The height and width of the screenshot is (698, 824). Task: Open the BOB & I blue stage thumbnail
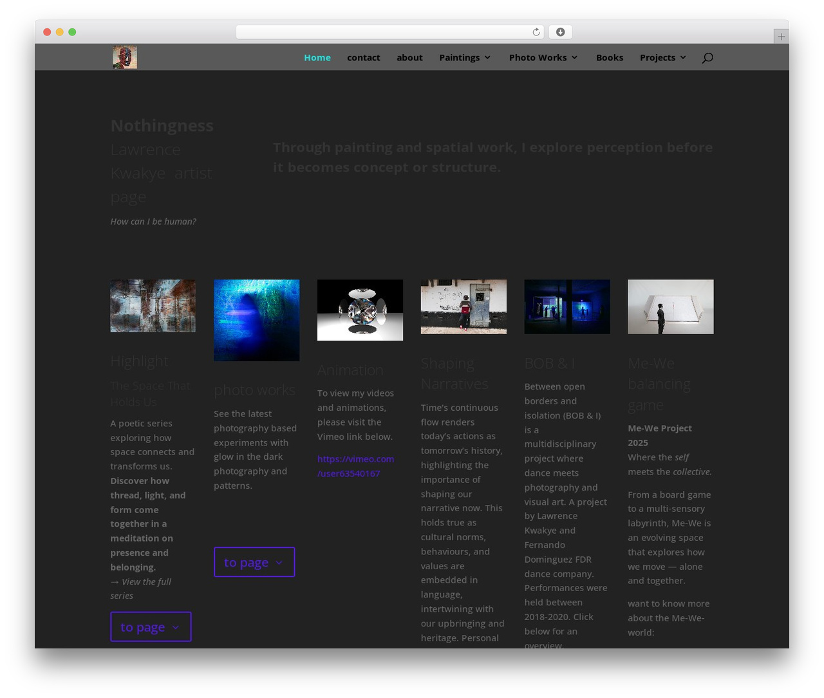pos(567,307)
